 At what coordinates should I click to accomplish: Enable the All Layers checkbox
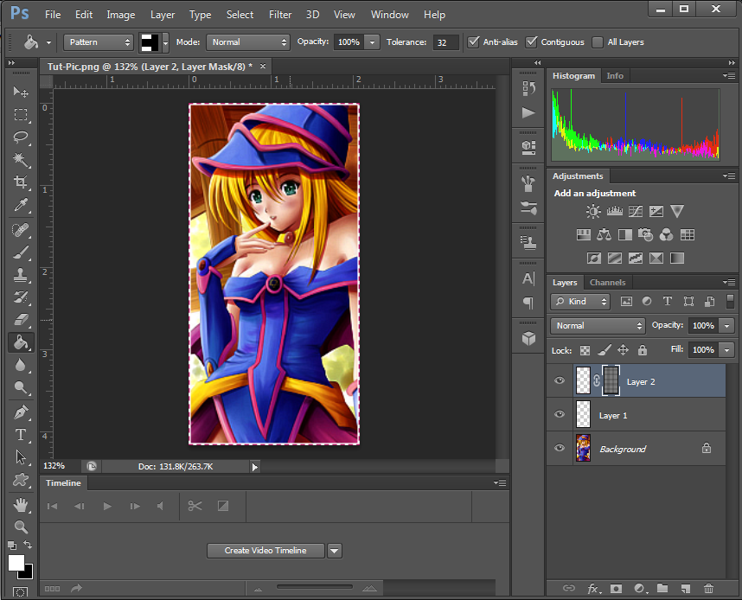pos(598,42)
